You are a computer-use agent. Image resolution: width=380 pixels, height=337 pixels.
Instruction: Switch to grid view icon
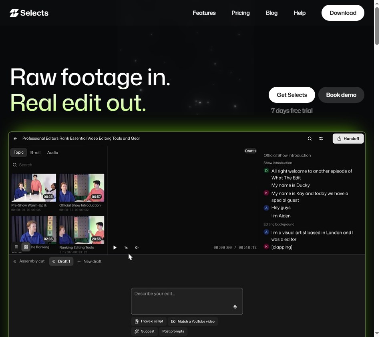pos(26,247)
